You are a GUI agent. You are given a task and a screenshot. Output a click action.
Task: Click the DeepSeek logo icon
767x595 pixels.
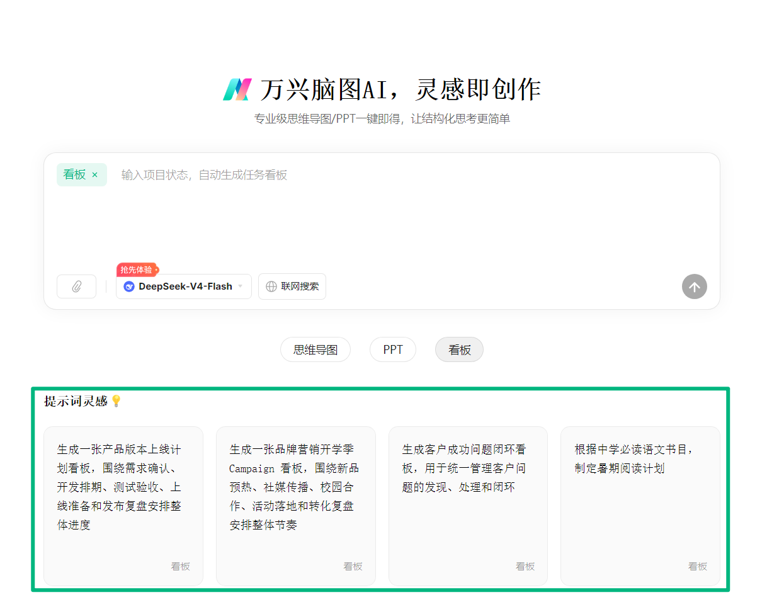tap(129, 286)
